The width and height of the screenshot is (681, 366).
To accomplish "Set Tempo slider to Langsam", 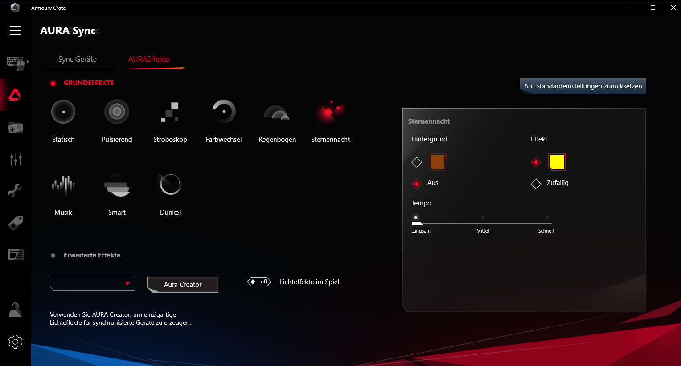I will pyautogui.click(x=416, y=218).
